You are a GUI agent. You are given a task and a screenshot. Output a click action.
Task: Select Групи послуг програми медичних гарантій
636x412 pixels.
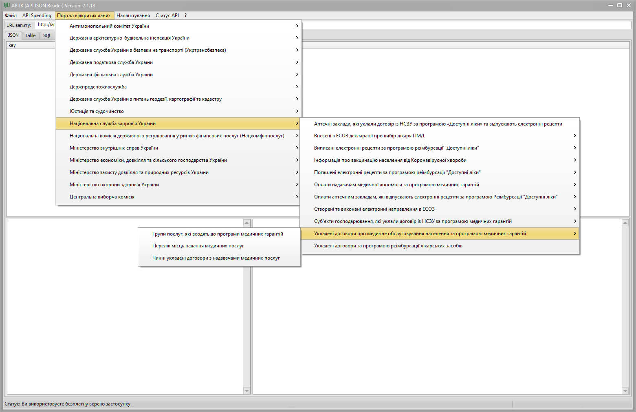[x=218, y=234]
